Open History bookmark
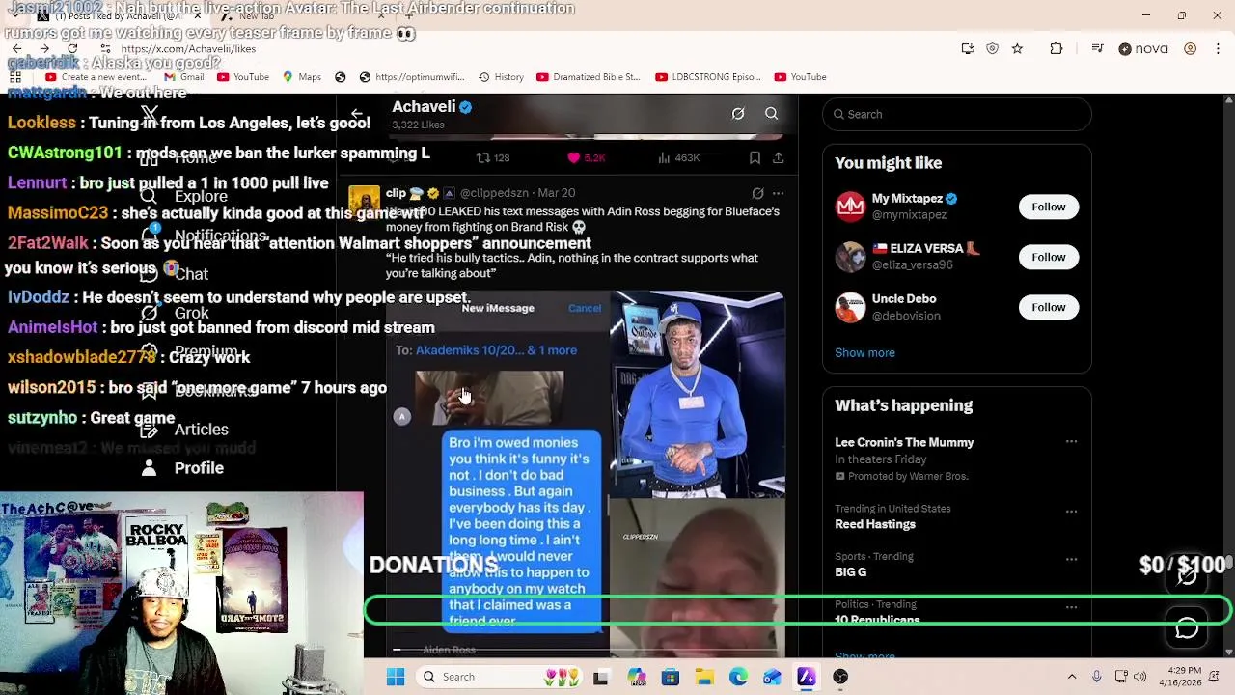Image resolution: width=1235 pixels, height=695 pixels. point(501,77)
